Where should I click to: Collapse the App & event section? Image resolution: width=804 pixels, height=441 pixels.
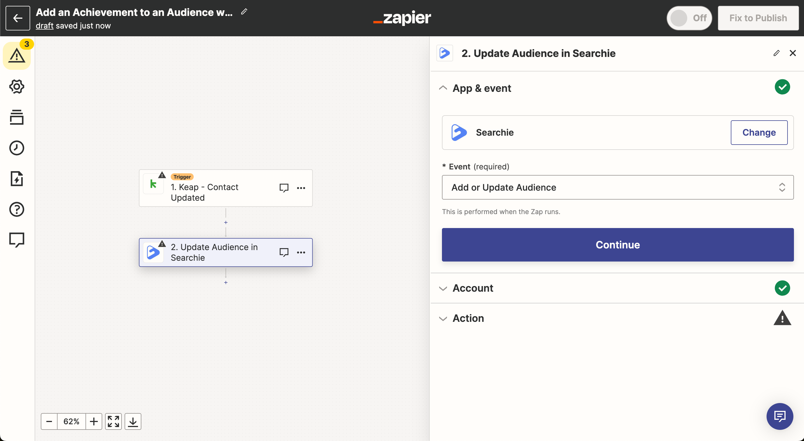pos(443,88)
